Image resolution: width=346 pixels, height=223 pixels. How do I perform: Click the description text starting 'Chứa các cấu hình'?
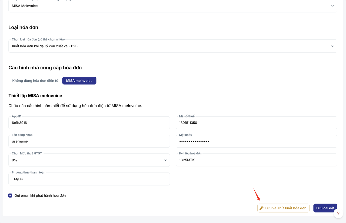[75, 106]
